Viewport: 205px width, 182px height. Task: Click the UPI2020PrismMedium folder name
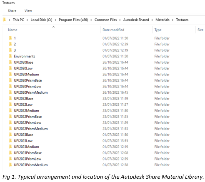coord(31,92)
